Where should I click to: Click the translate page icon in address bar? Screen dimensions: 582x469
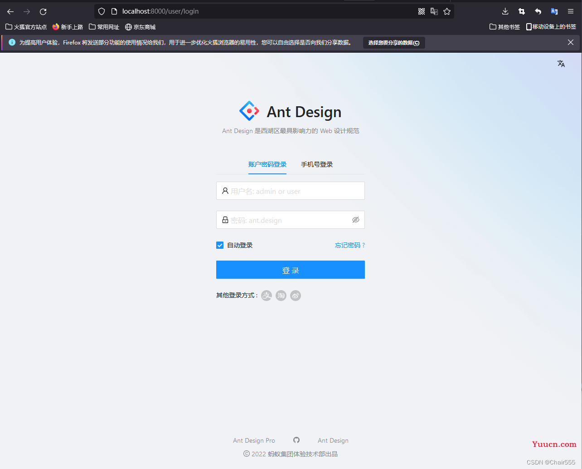pyautogui.click(x=434, y=11)
